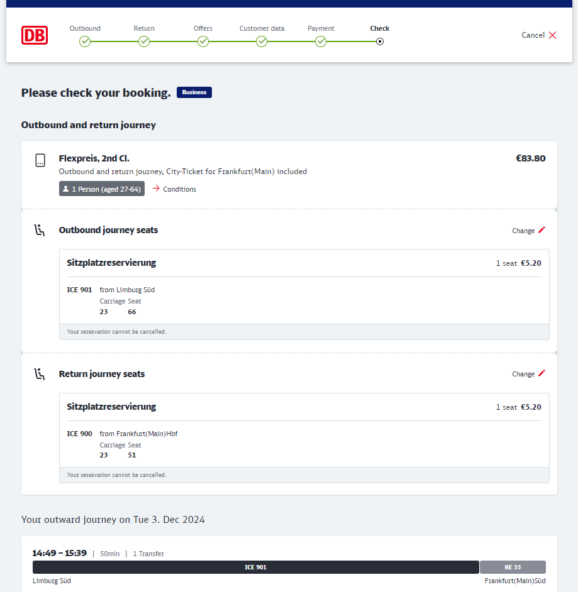
Task: Click the red X cancel icon
Action: click(552, 35)
